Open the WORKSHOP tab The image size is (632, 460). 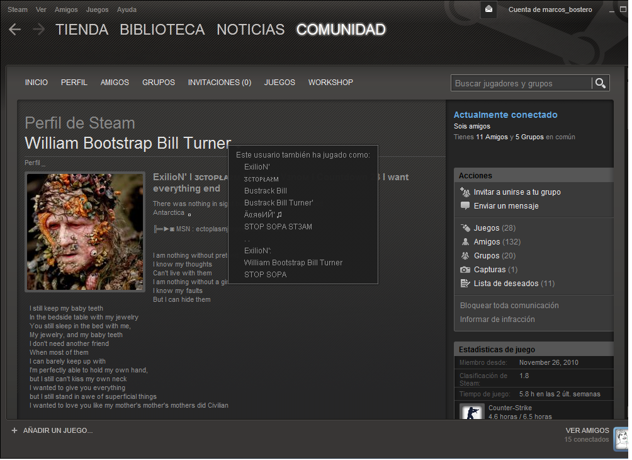coord(330,83)
